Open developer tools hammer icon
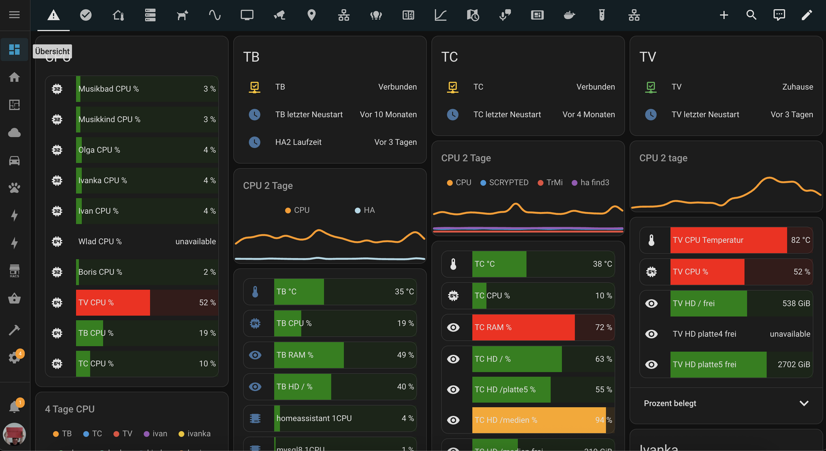This screenshot has height=451, width=826. point(14,330)
